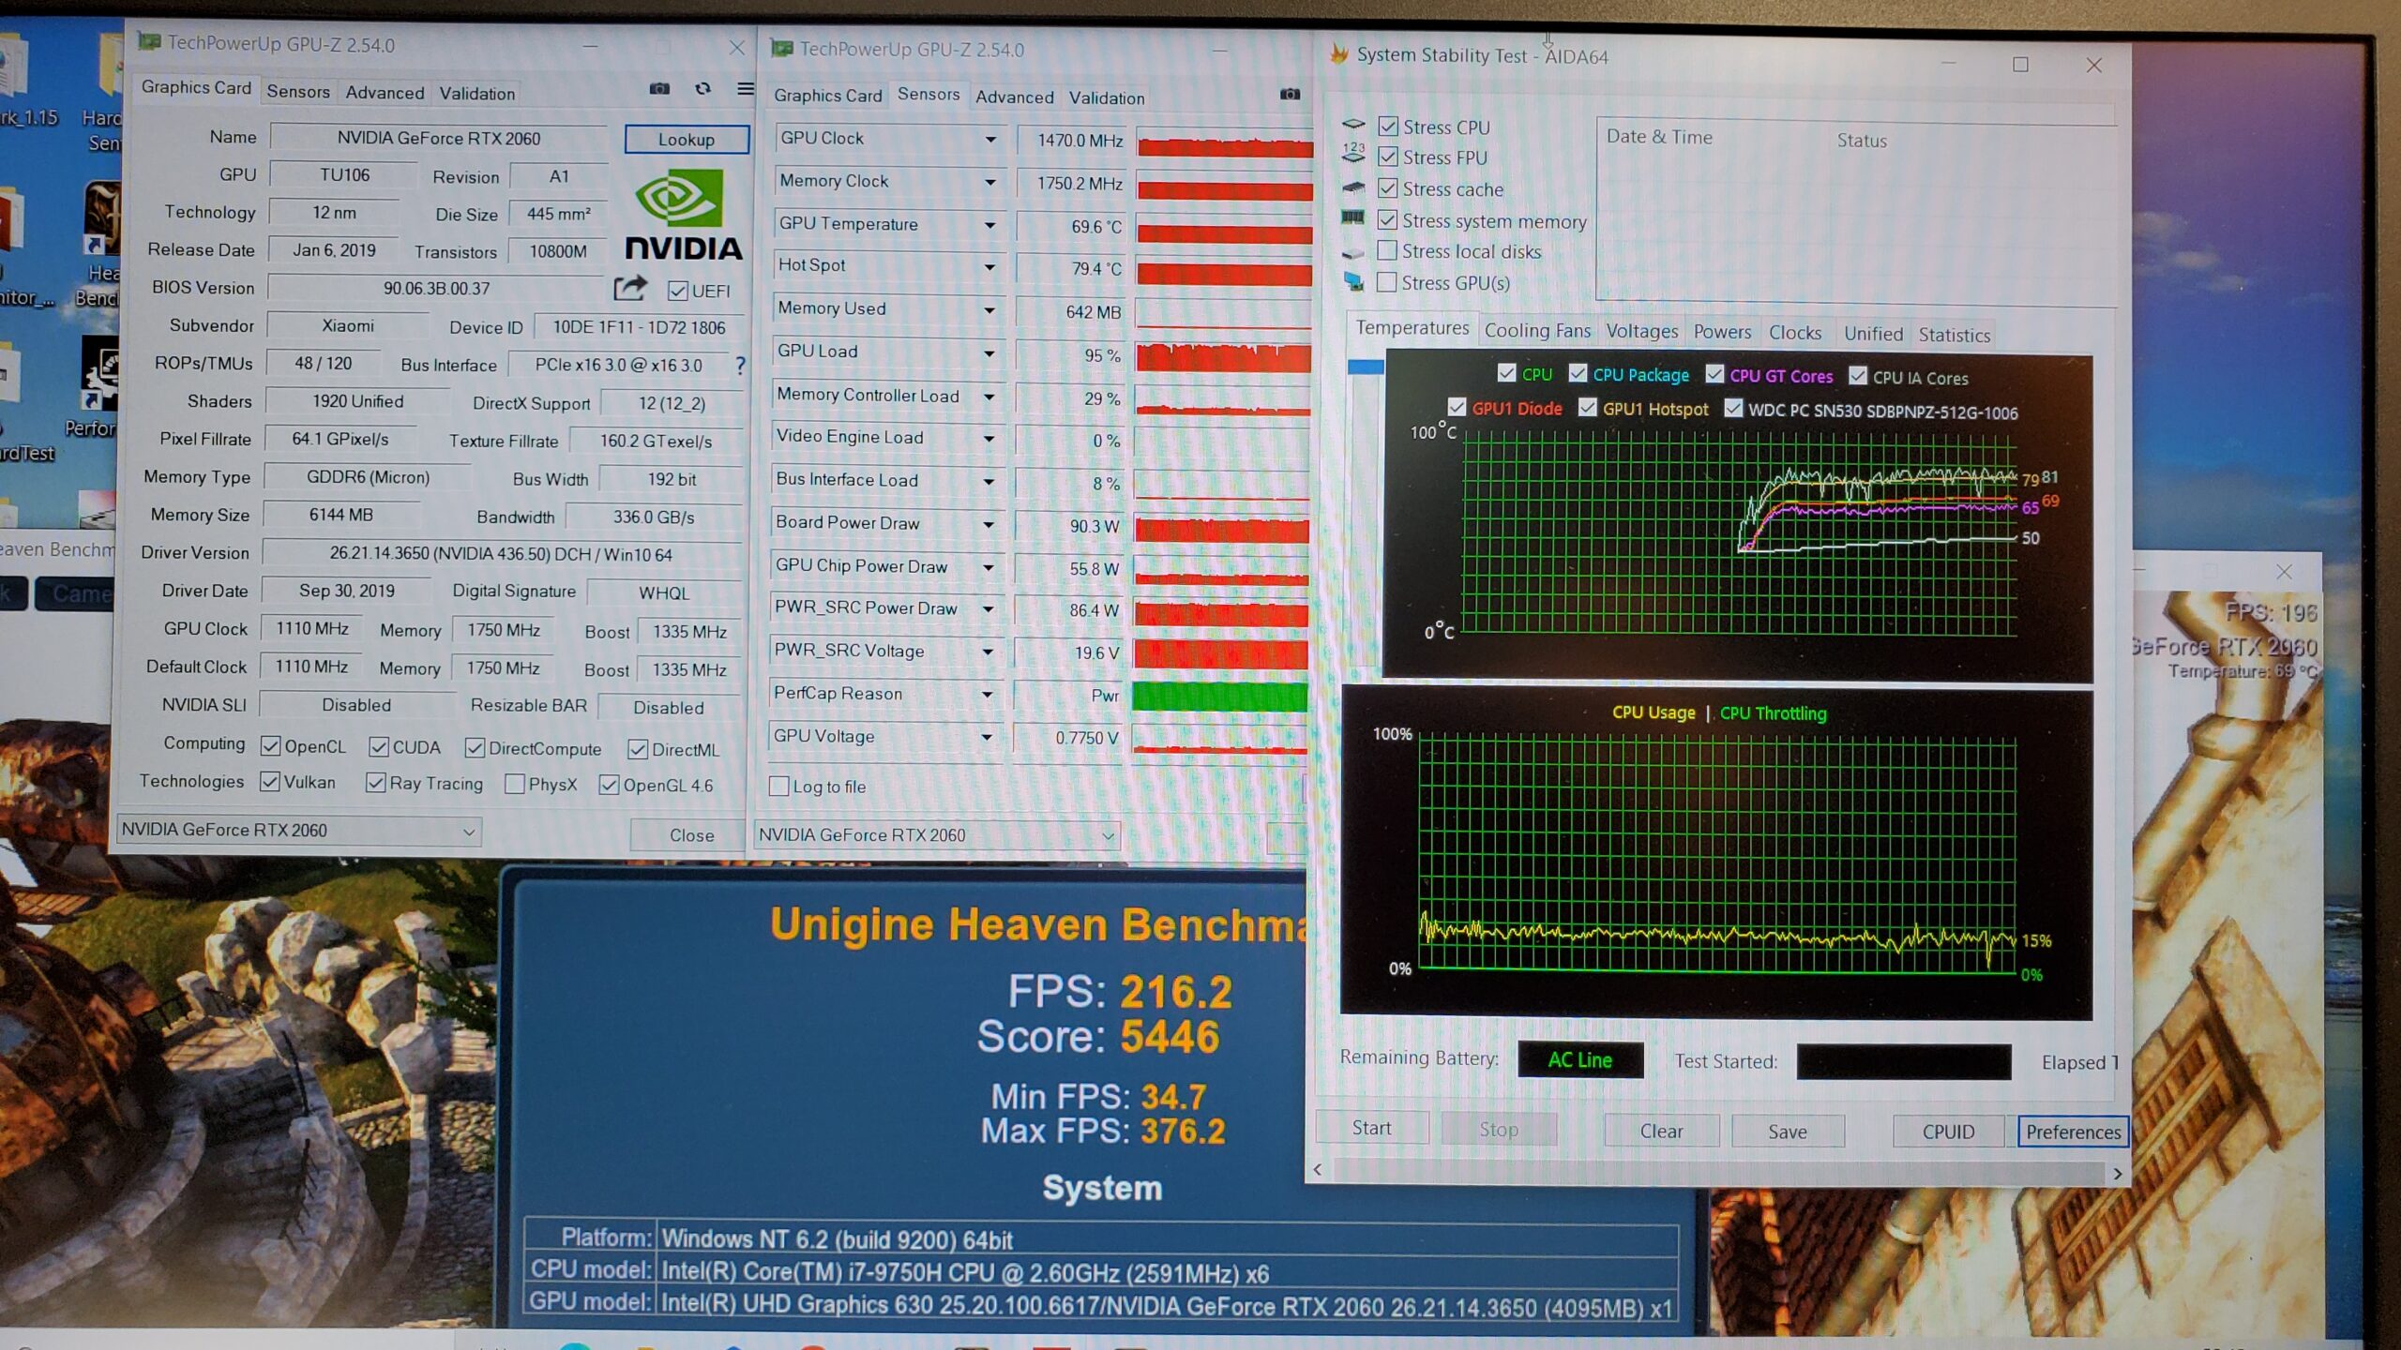Screen dimensions: 2401x1350
Task: Toggle the Log to file checkbox
Action: pos(778,786)
